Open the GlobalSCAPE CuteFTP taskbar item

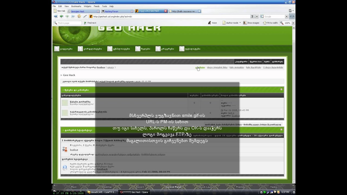click(x=102, y=192)
